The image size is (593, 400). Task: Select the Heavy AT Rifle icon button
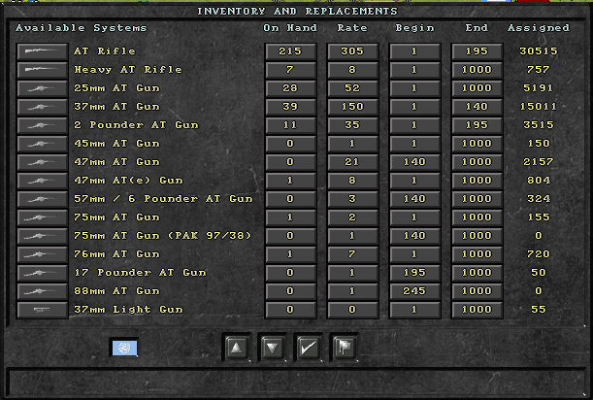tap(43, 70)
